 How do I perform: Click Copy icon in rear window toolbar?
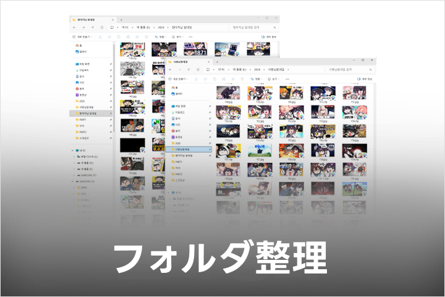point(109,37)
